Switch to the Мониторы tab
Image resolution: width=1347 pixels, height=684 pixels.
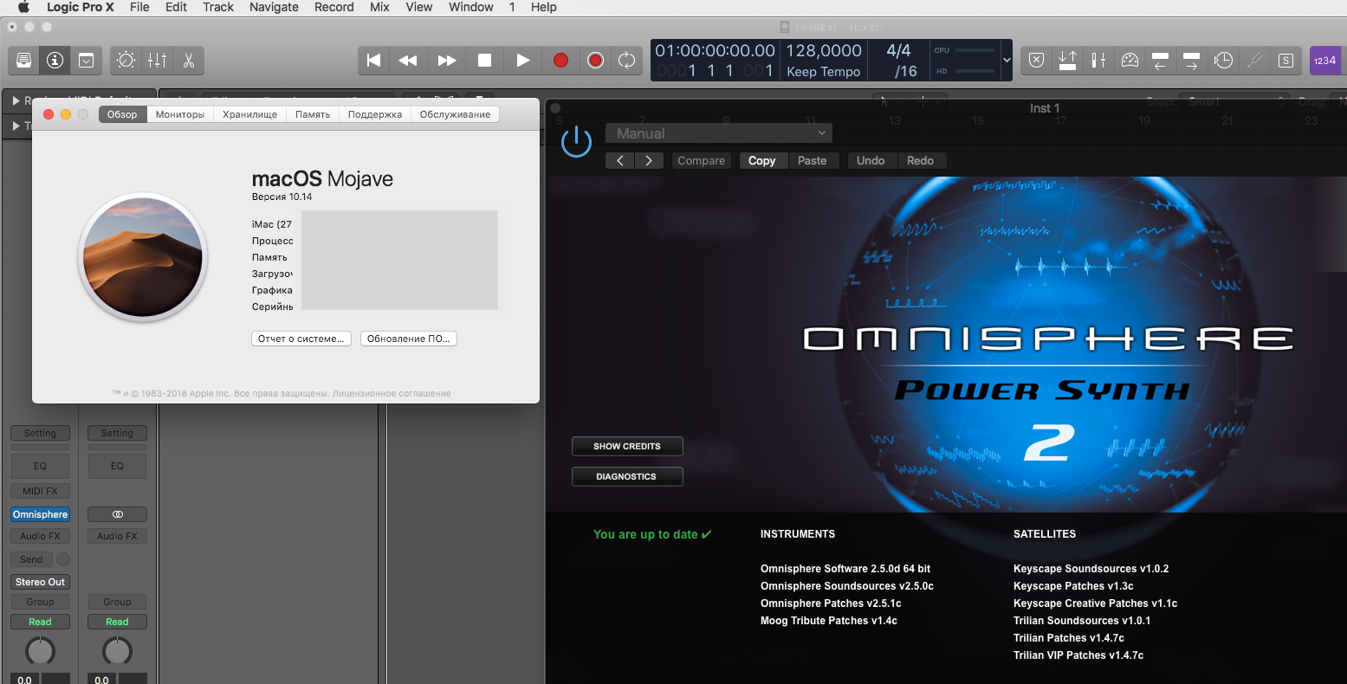click(180, 114)
